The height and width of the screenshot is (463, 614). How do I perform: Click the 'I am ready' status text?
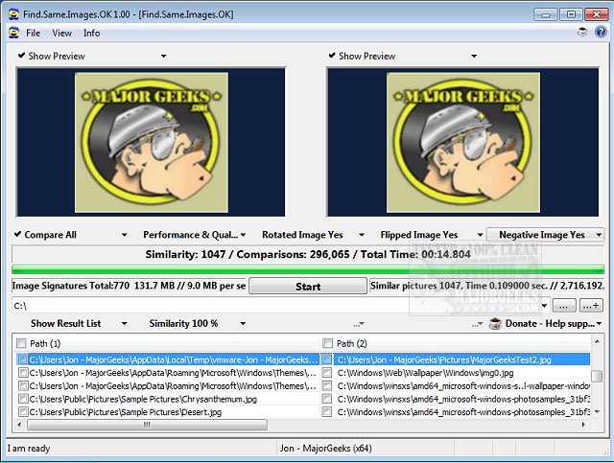(x=29, y=449)
